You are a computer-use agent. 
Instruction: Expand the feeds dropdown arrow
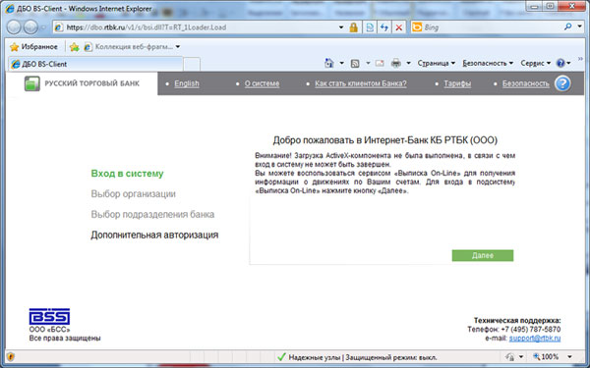[368, 63]
